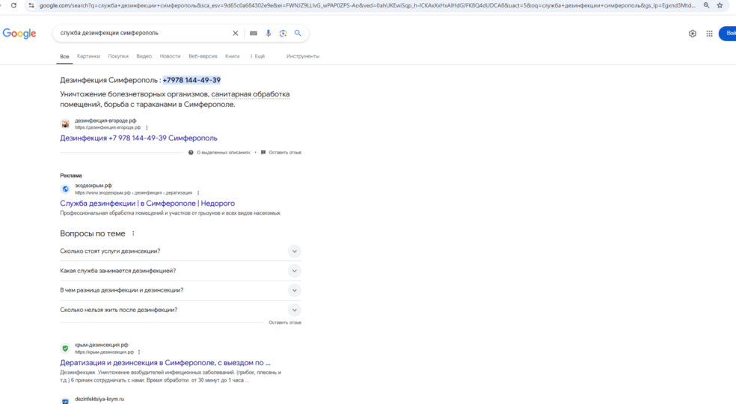This screenshot has height=404, width=736.
Task: Switch to the Веб-версия tab
Action: tap(203, 56)
